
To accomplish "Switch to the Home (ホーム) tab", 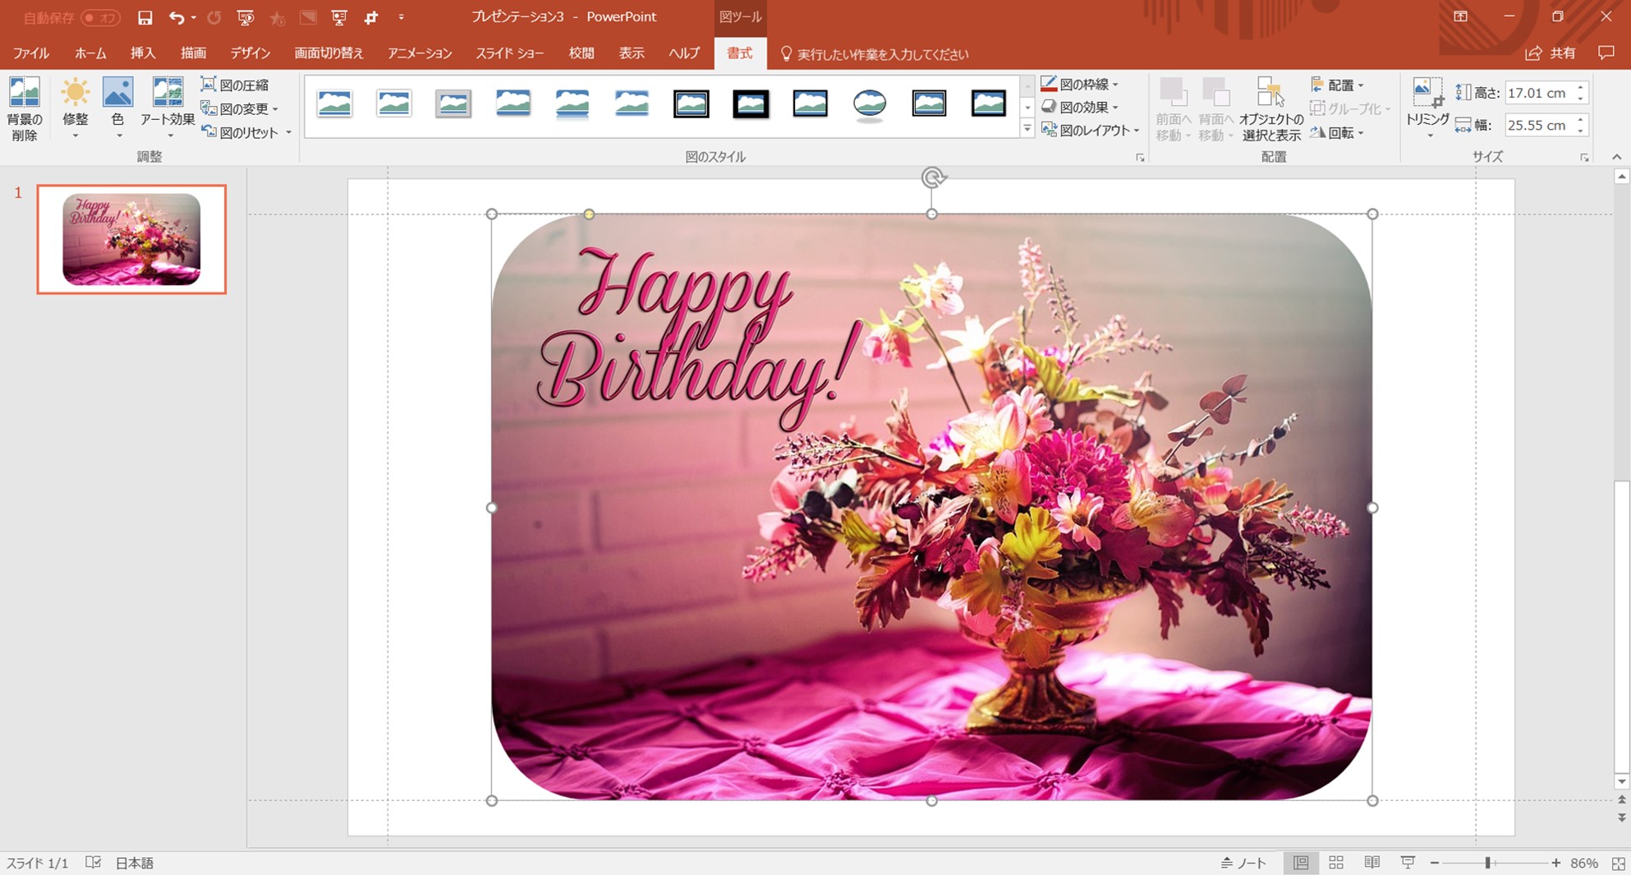I will pyautogui.click(x=90, y=53).
